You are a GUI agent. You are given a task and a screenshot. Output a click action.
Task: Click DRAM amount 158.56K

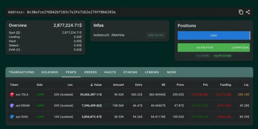pos(118,106)
